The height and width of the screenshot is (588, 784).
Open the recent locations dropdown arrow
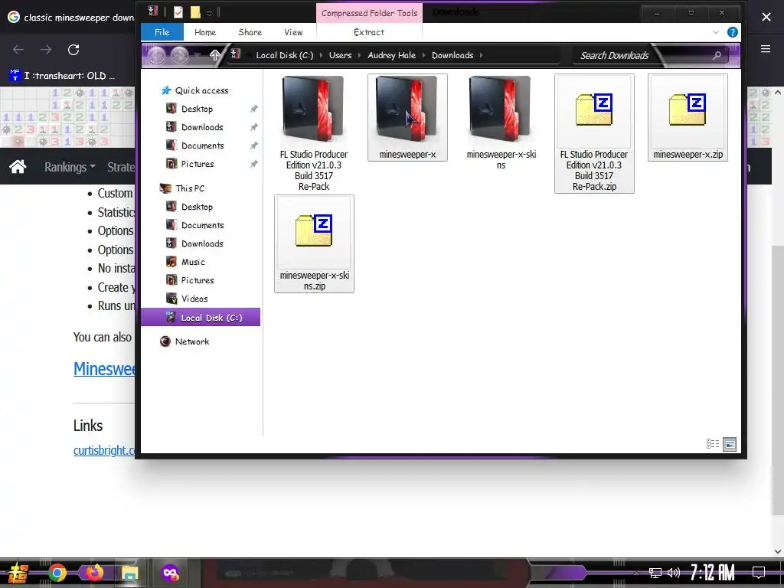pos(198,55)
